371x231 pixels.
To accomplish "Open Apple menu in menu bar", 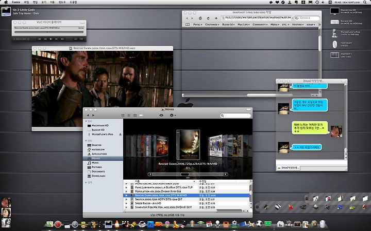I will tap(6, 2).
